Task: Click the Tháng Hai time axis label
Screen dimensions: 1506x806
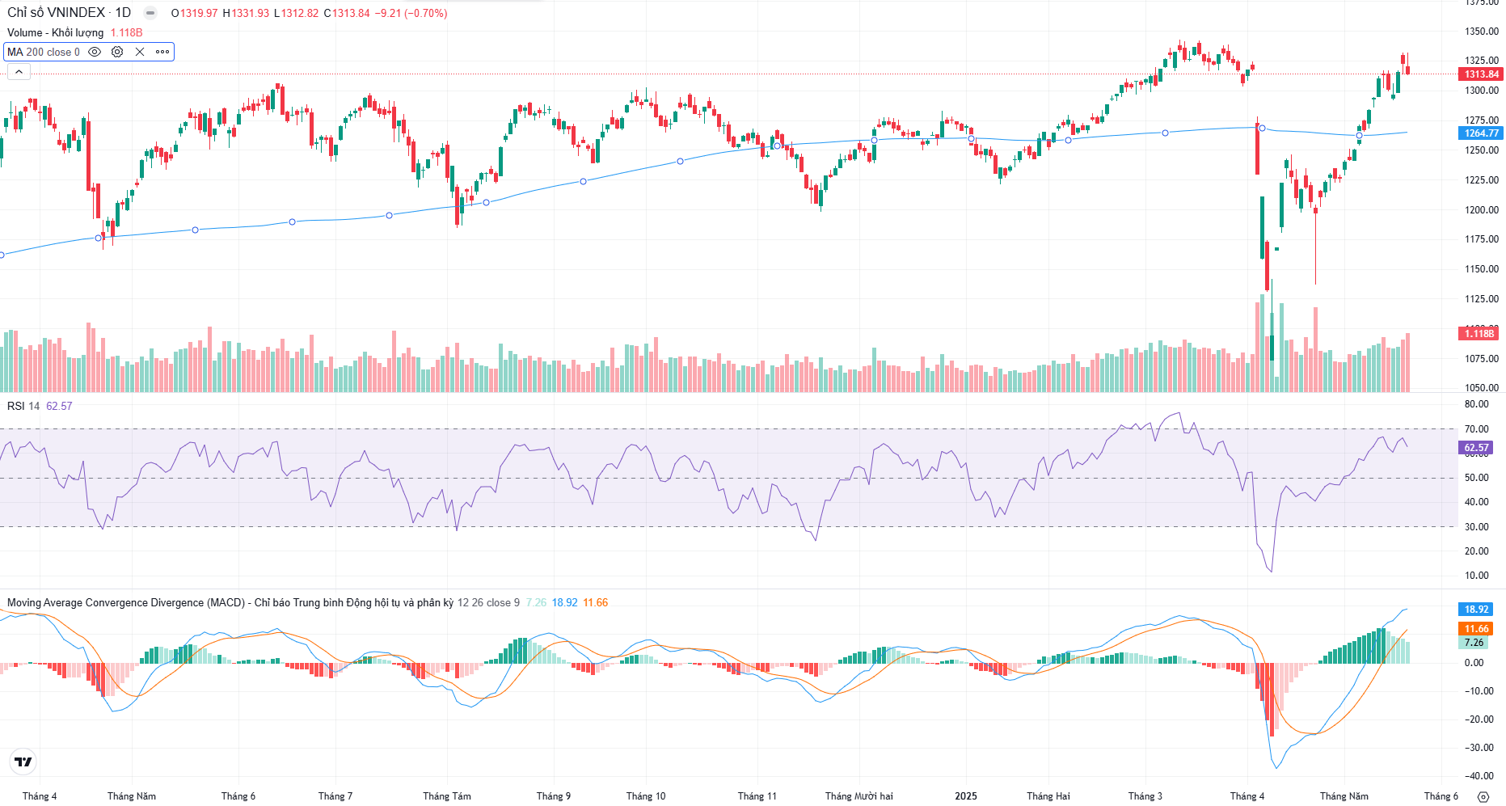Action: (x=1048, y=796)
